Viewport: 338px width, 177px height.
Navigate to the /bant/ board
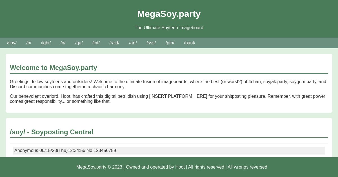(x=190, y=43)
